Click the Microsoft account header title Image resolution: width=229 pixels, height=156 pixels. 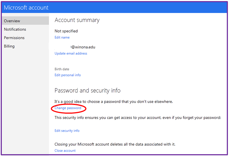coord(26,7)
